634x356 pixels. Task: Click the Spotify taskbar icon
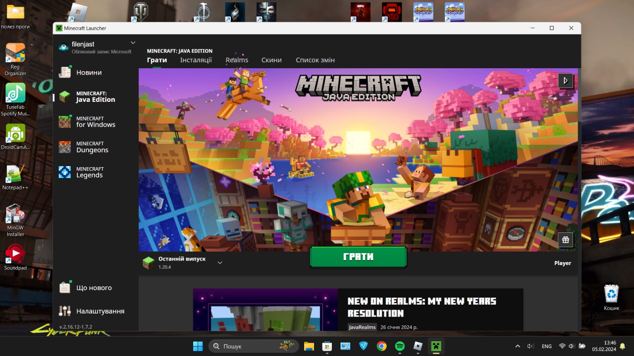point(400,346)
